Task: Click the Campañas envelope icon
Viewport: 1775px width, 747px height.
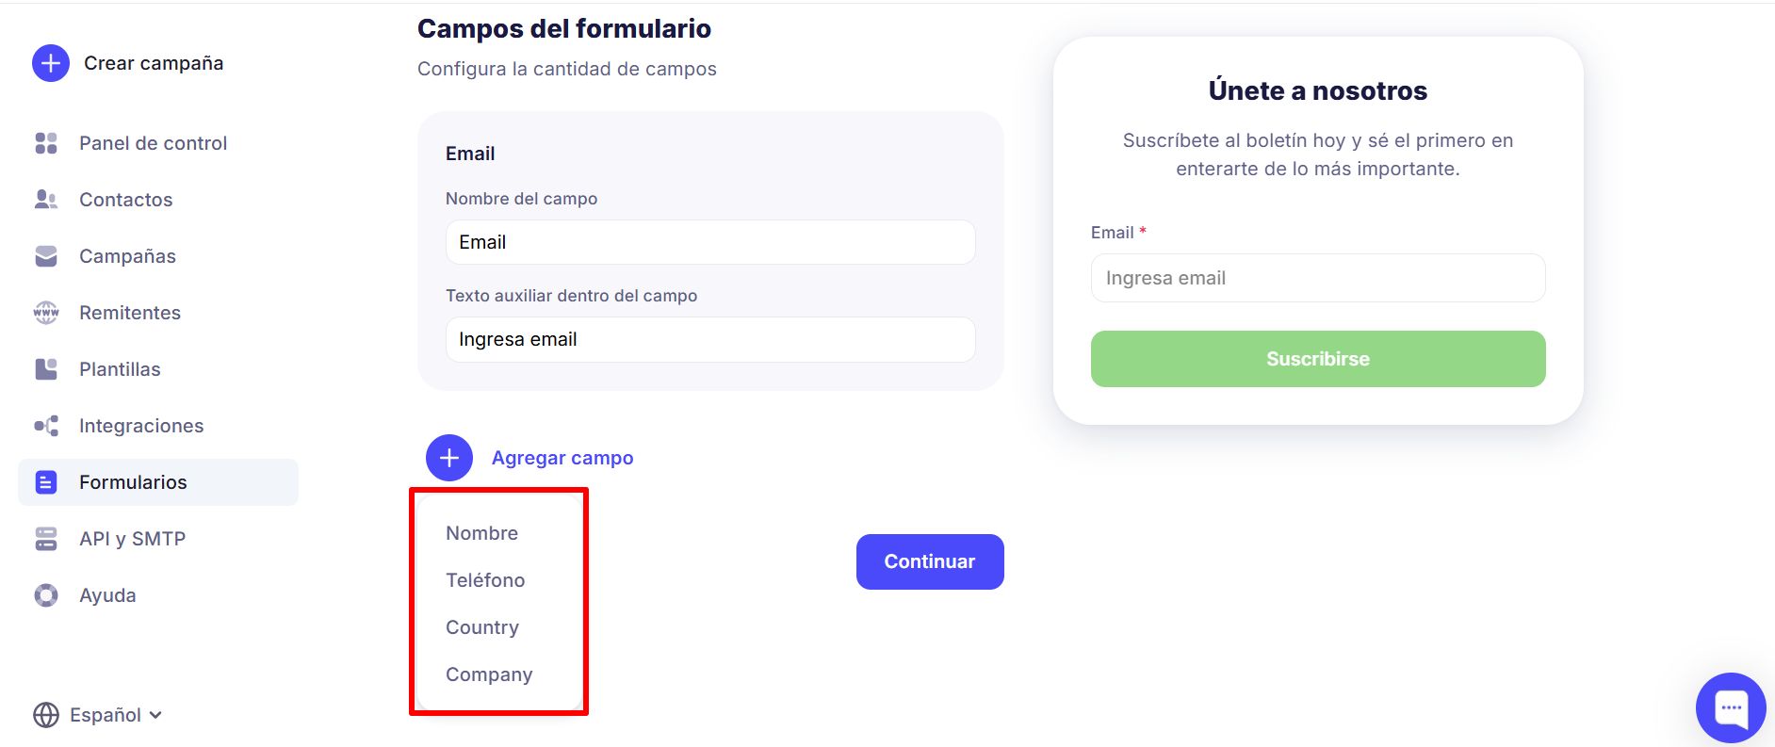Action: [46, 256]
